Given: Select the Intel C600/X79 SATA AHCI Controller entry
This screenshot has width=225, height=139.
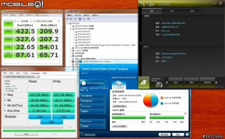Looking at the screenshot, I should [x=107, y=45].
